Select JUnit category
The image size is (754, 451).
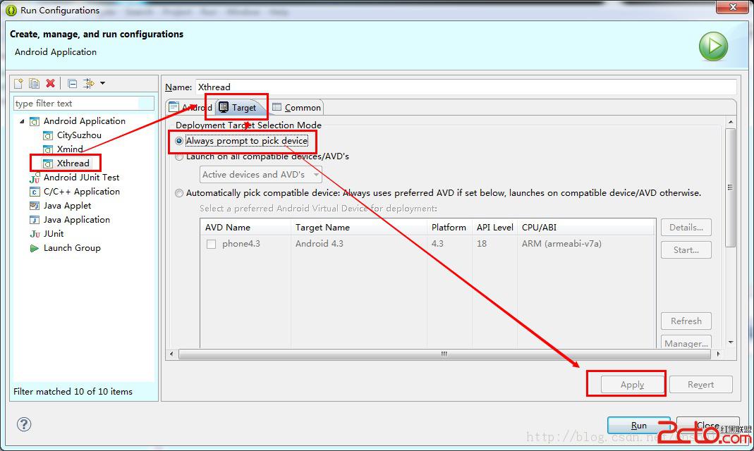[x=54, y=233]
